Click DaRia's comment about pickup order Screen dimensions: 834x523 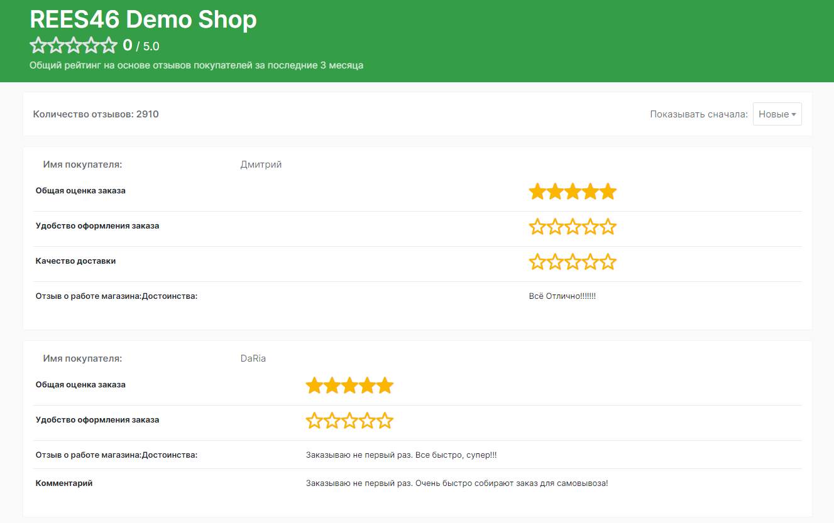pos(457,483)
